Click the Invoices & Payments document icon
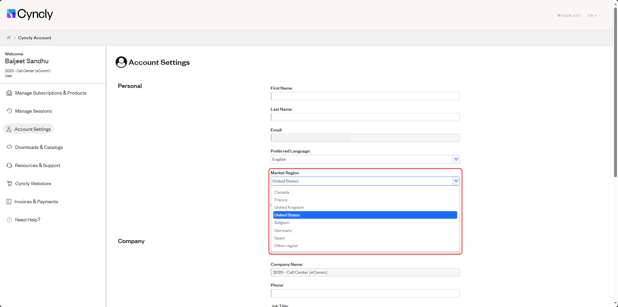 pos(9,202)
